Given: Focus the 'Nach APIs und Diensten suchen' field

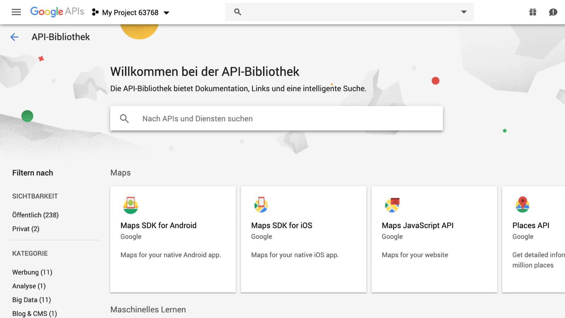Looking at the screenshot, I should 276,118.
